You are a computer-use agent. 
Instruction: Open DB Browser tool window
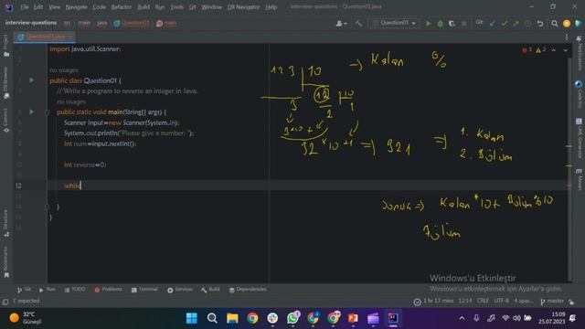(x=6, y=83)
